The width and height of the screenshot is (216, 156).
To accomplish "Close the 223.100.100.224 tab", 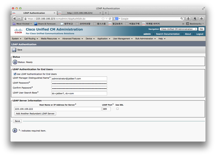I will point(100,13).
